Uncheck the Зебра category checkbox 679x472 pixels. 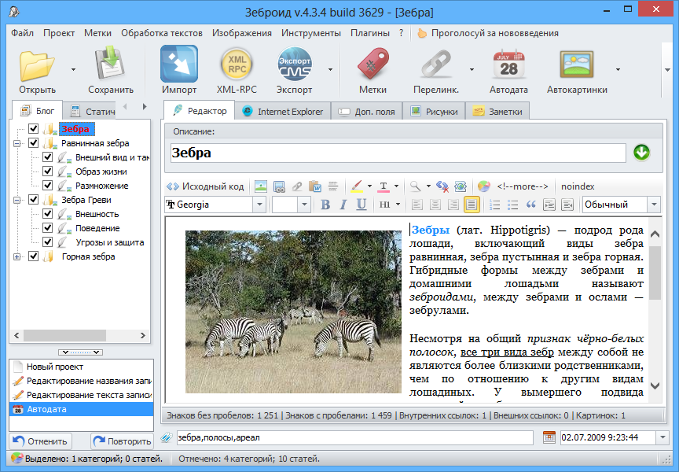pyautogui.click(x=34, y=129)
